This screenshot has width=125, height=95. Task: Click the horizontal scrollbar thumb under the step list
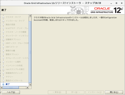pyautogui.click(x=11, y=88)
